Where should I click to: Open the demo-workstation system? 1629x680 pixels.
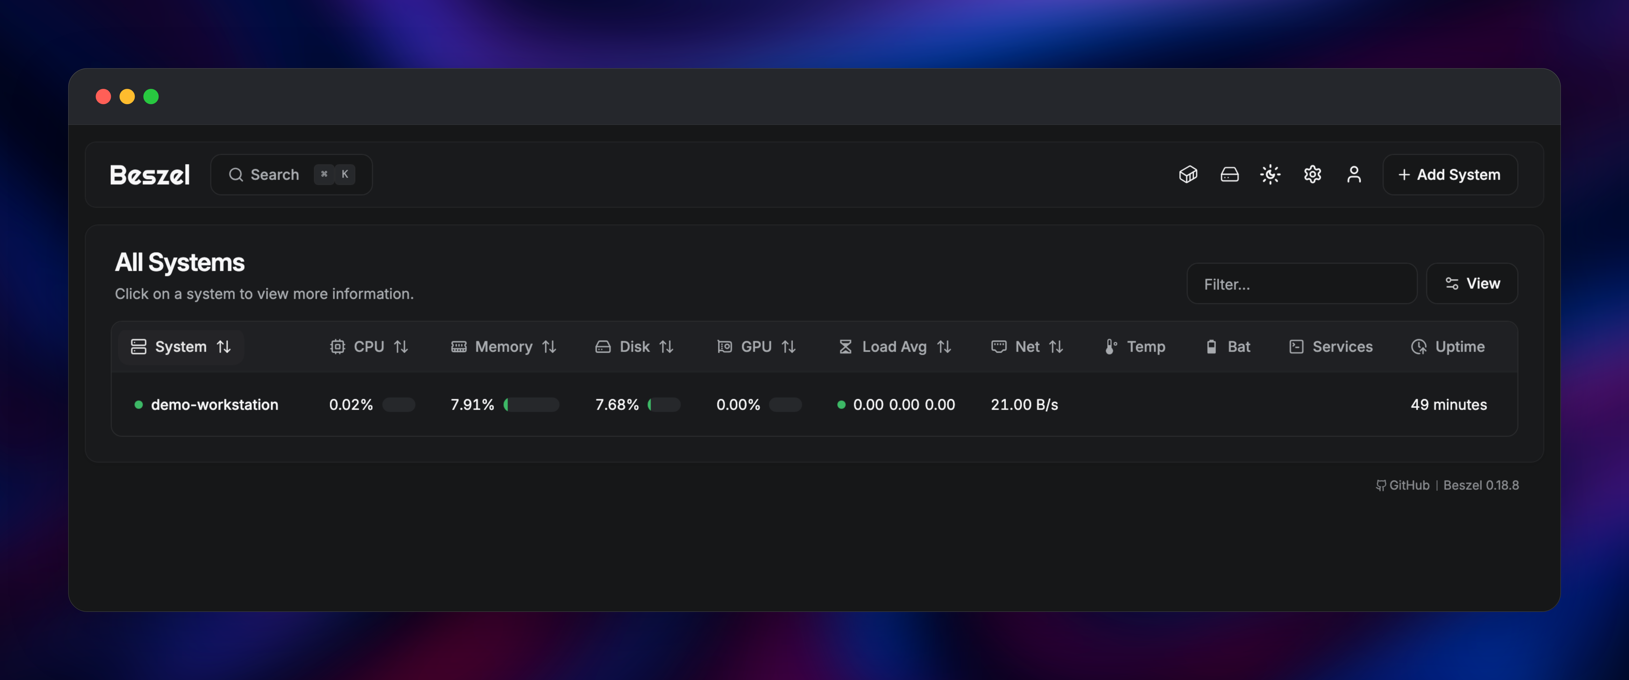point(214,404)
